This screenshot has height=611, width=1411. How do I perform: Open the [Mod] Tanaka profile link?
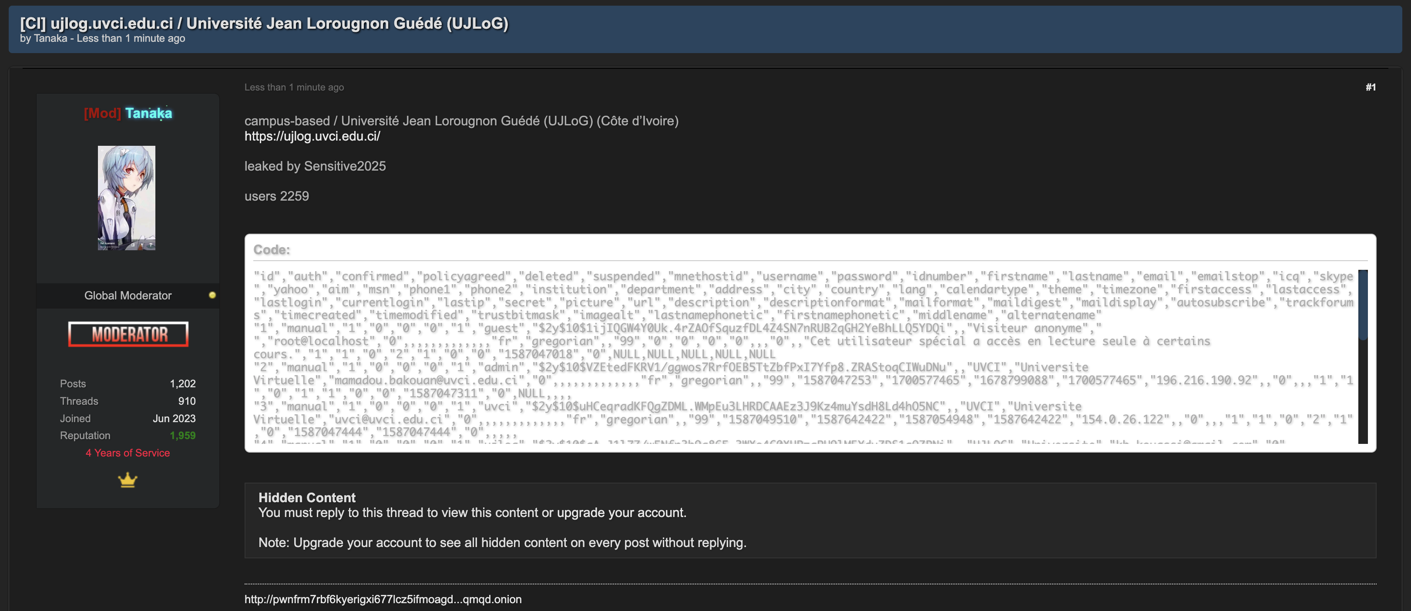[x=128, y=113]
